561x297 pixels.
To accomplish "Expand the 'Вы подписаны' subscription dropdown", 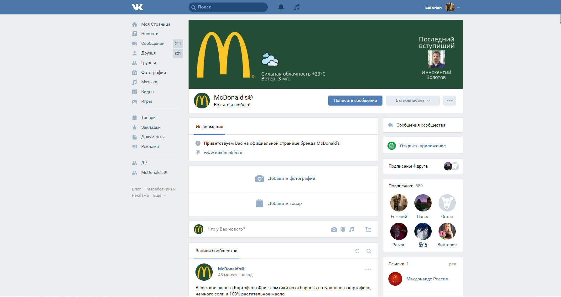I will pos(413,101).
